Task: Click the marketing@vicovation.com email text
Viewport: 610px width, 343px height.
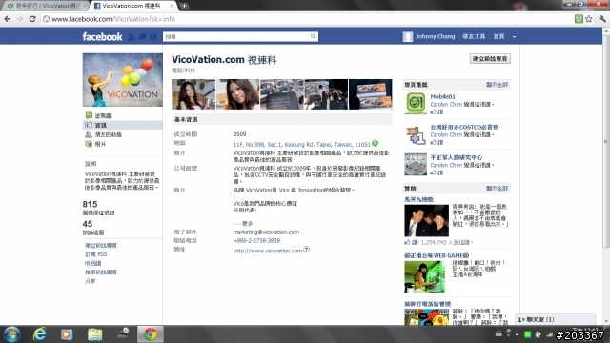Action: point(266,232)
